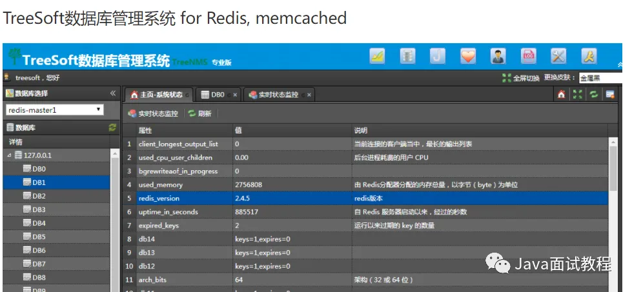
Task: Click the 实时状态监控 toolbar button
Action: [x=153, y=113]
